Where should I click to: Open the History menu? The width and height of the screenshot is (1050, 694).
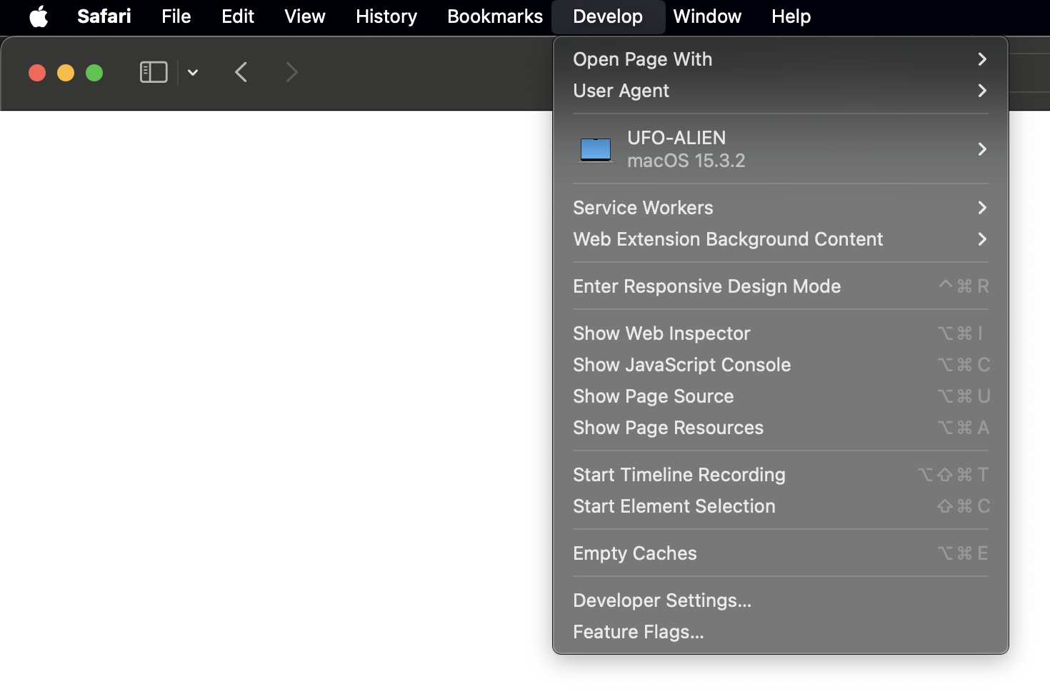pyautogui.click(x=386, y=16)
